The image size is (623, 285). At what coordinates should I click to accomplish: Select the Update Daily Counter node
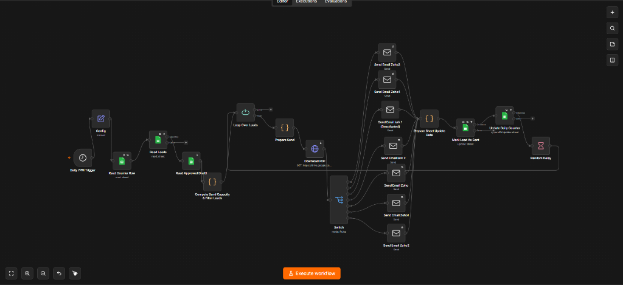coord(504,115)
